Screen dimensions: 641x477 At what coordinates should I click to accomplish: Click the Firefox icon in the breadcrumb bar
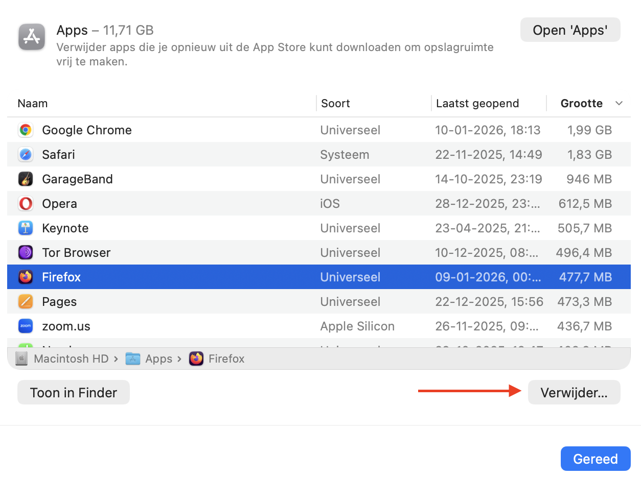click(196, 359)
